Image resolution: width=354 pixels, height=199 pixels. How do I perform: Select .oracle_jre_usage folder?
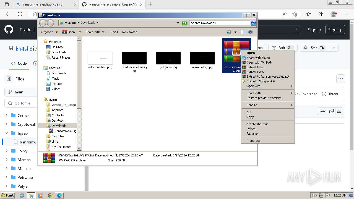(64, 105)
